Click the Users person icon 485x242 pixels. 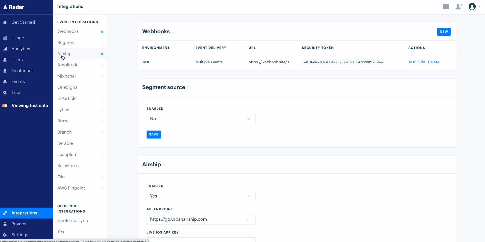pyautogui.click(x=5, y=60)
